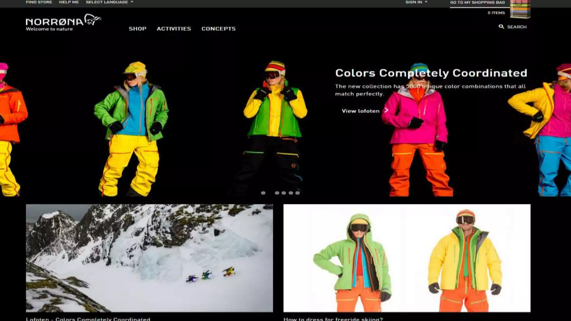Open the Shop menu
Image resolution: width=571 pixels, height=321 pixels.
coord(137,29)
